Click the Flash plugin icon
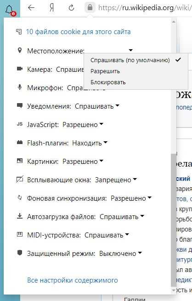Screen dimensions: 192x301 20,142
